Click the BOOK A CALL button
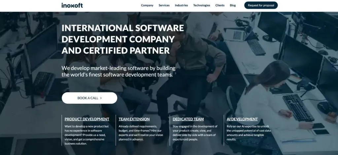This screenshot has width=338, height=155. click(89, 98)
